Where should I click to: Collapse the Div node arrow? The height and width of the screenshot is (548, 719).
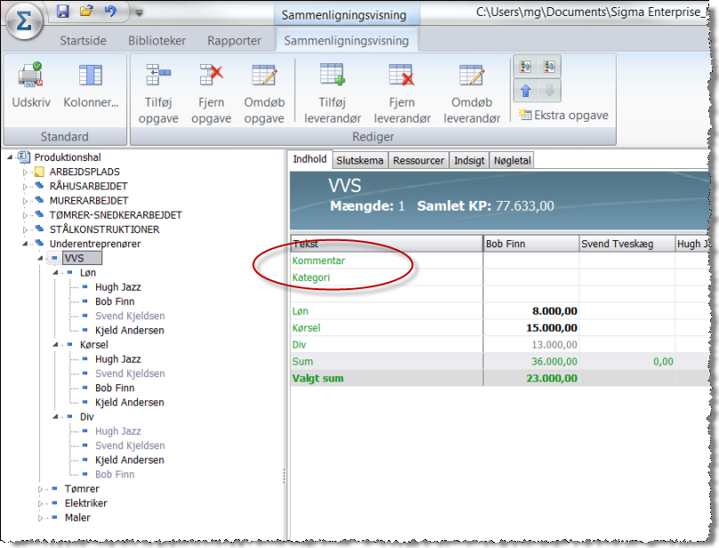[x=55, y=417]
